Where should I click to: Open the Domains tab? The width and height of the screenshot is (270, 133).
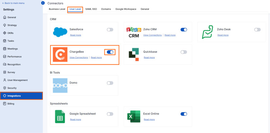click(x=106, y=9)
